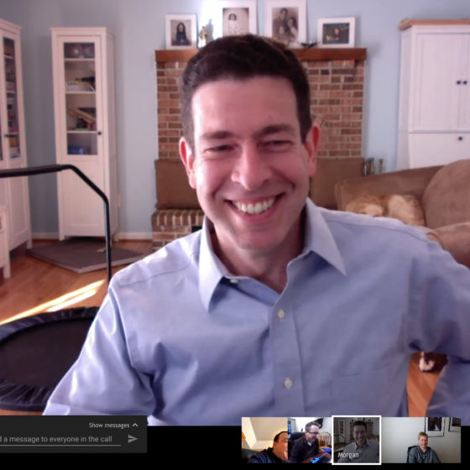Click the underline beneath the message box
This screenshot has height=470, width=470.
60,445
